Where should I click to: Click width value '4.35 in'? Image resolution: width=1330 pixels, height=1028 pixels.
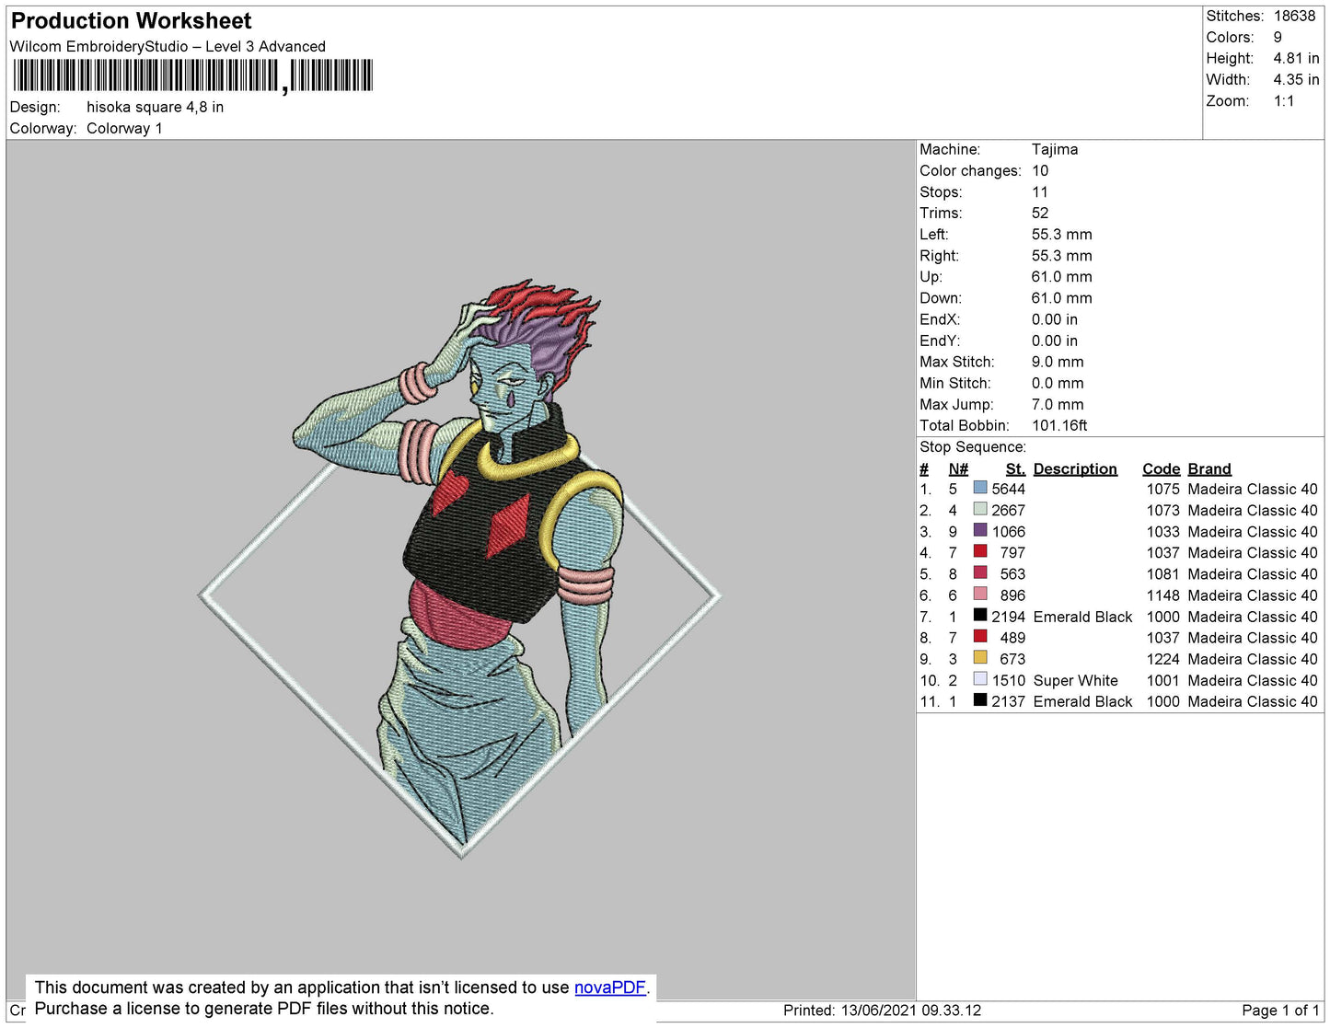point(1296,79)
